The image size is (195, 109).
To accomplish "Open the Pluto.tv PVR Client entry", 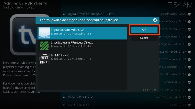I will point(80,97).
